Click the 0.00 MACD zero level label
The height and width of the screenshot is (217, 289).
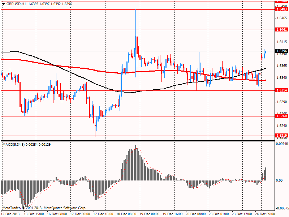[279, 180]
